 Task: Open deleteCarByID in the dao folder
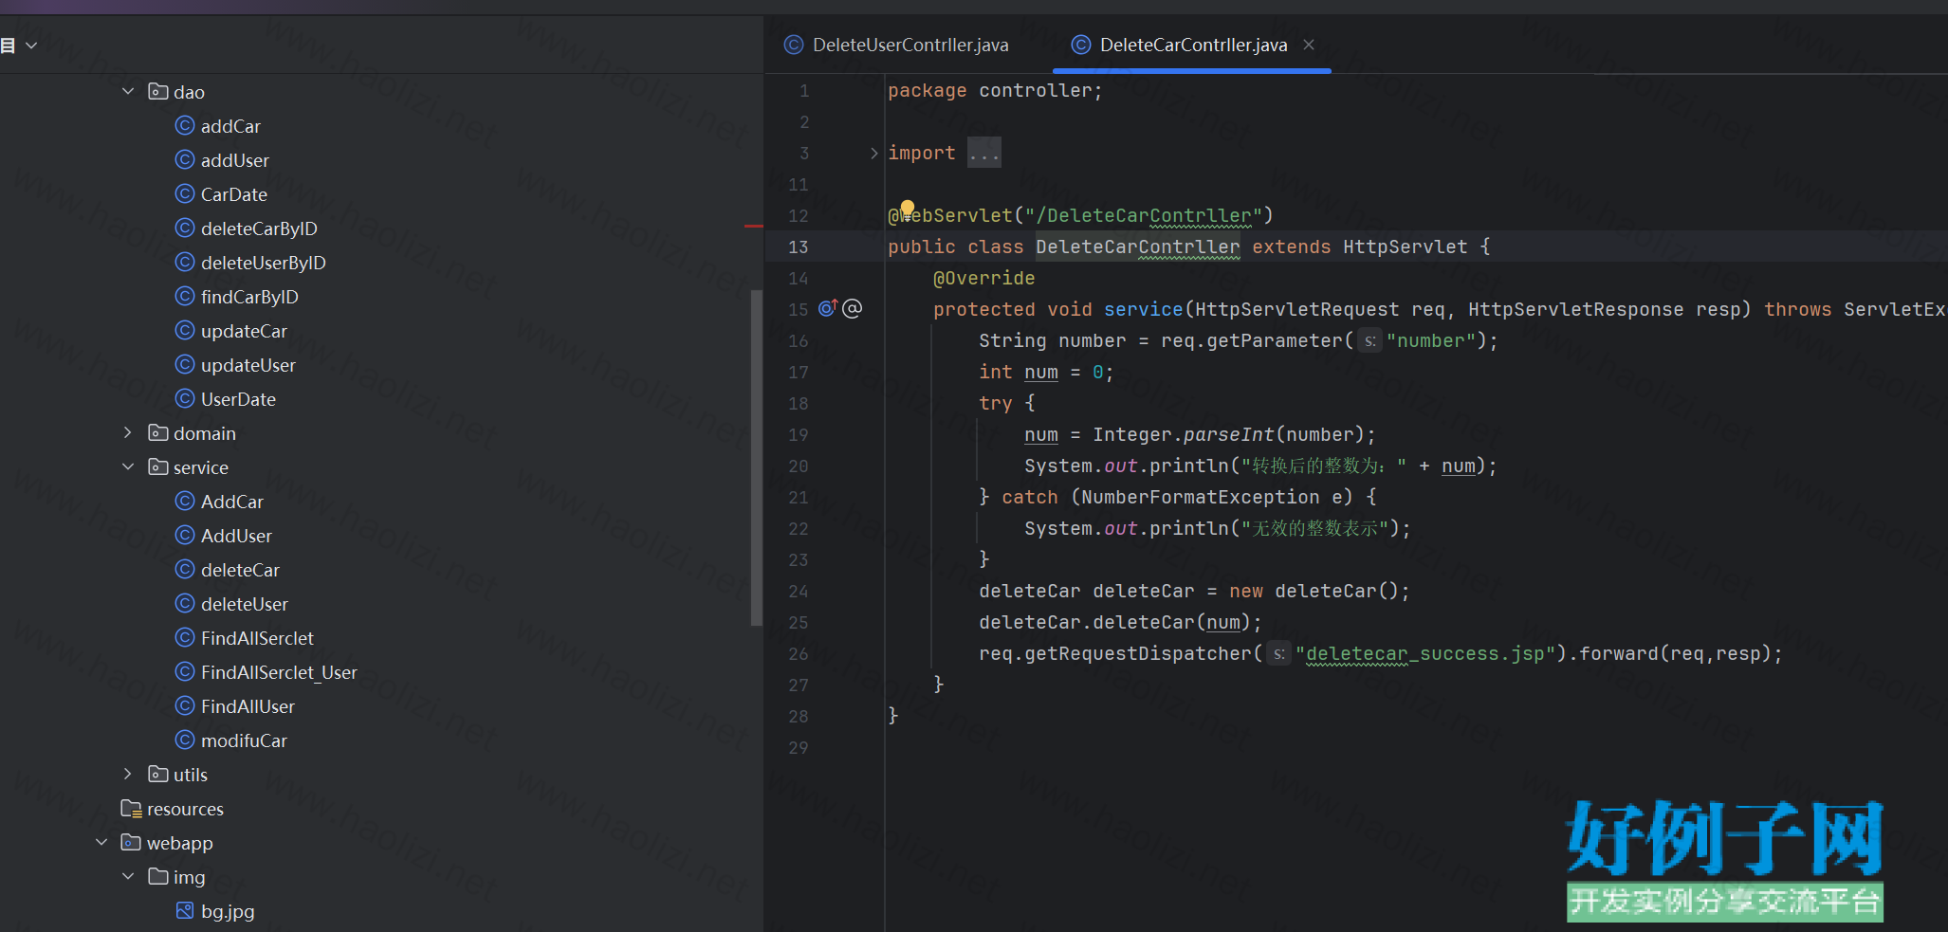point(258,228)
